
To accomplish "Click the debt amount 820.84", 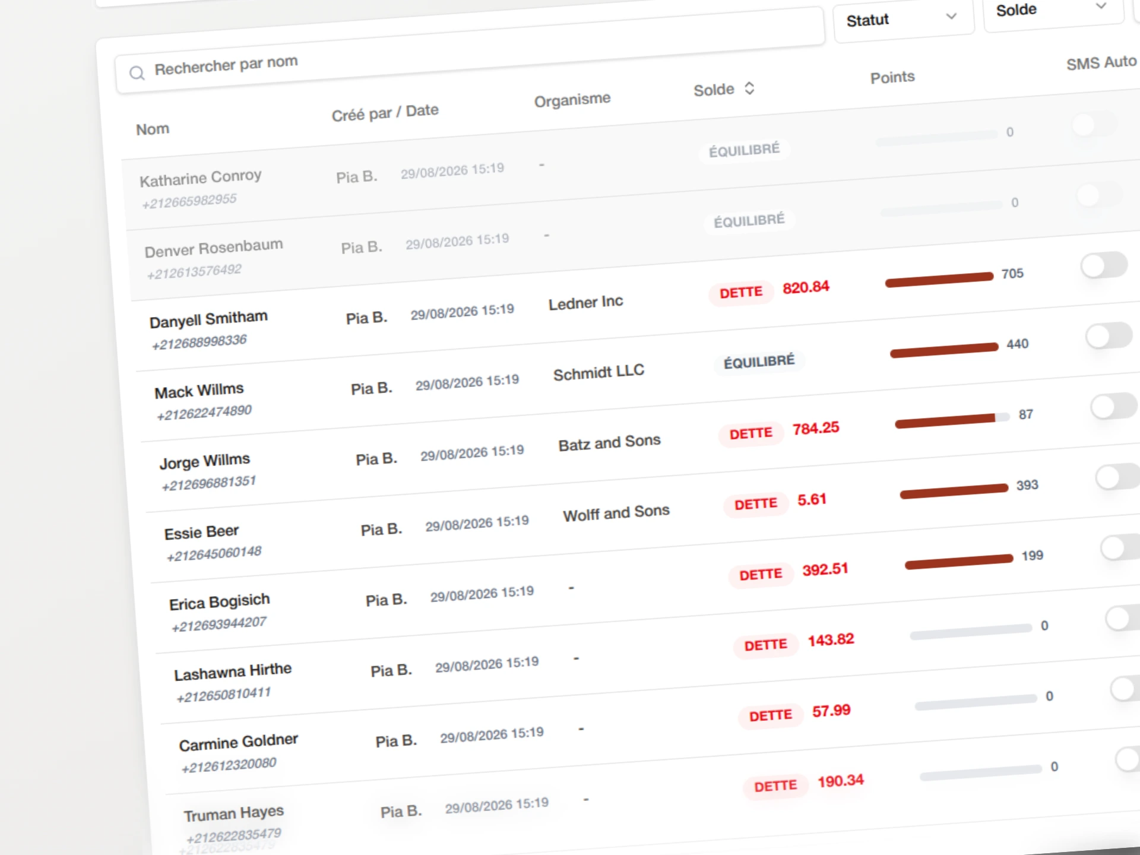I will 806,288.
